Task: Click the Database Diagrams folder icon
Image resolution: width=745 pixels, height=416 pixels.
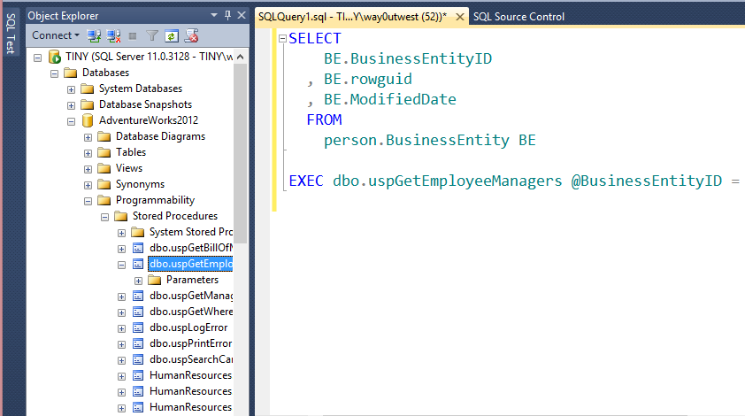Action: pyautogui.click(x=104, y=136)
